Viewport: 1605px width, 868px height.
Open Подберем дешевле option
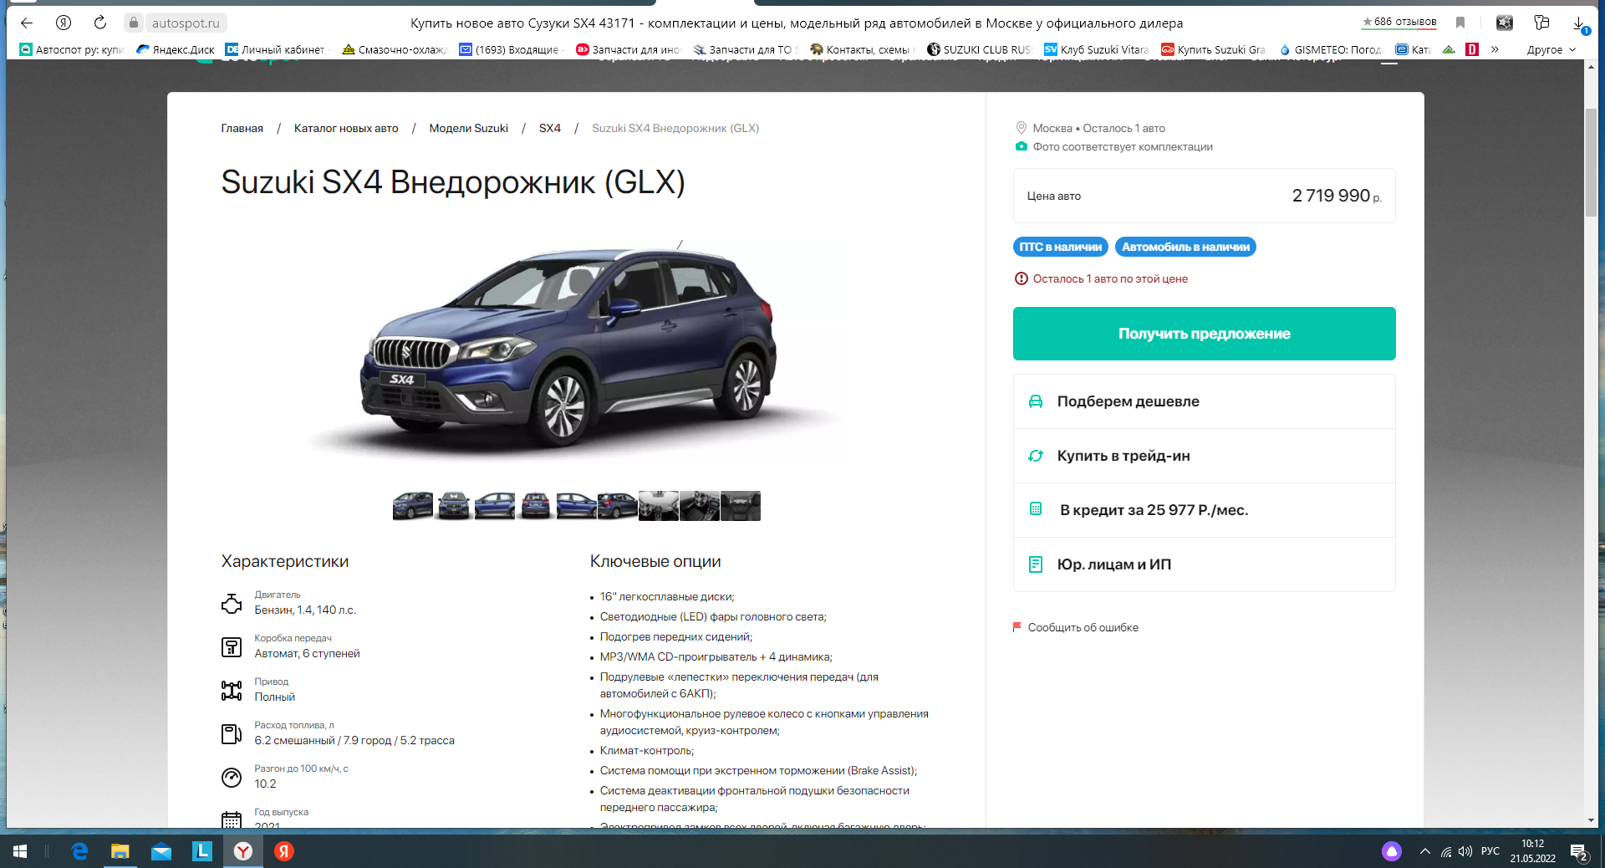1204,401
